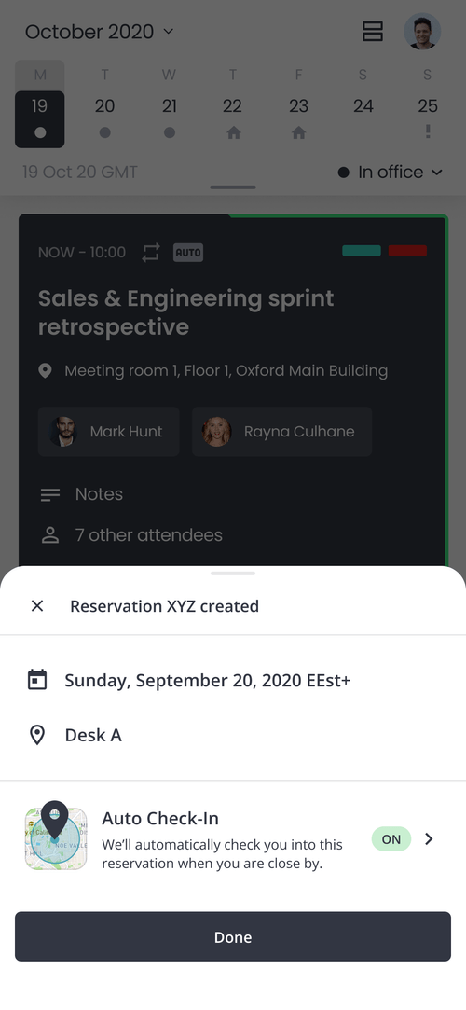
Task: Click the green status color bar
Action: click(362, 251)
